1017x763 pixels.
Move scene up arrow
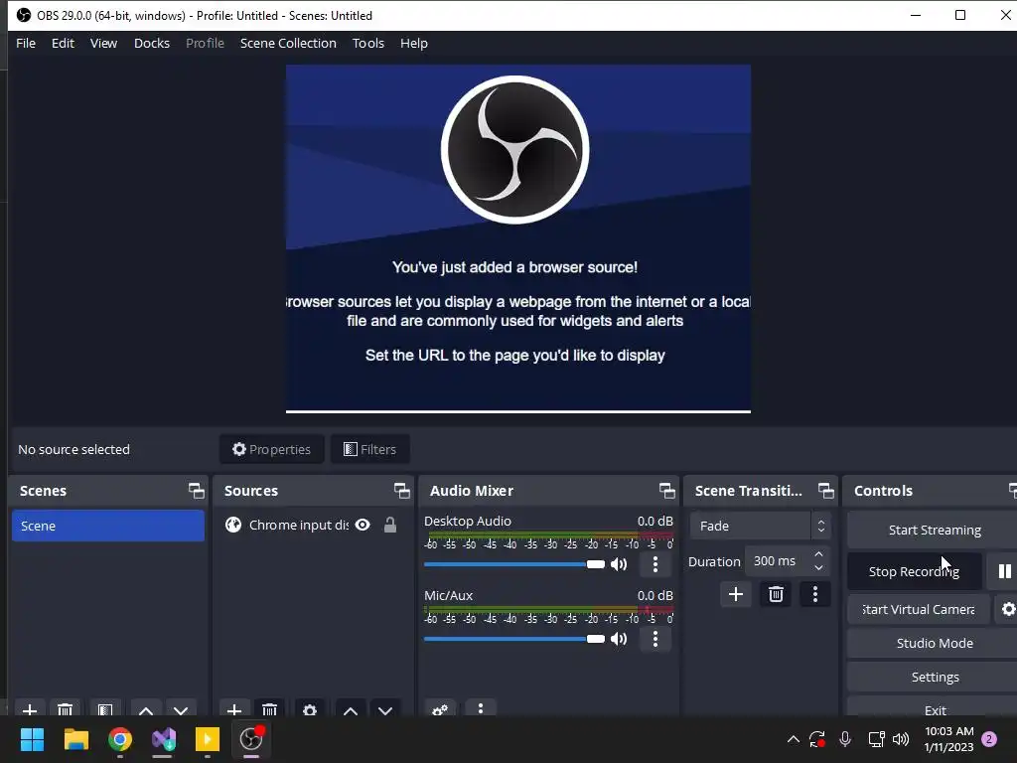[x=146, y=709]
